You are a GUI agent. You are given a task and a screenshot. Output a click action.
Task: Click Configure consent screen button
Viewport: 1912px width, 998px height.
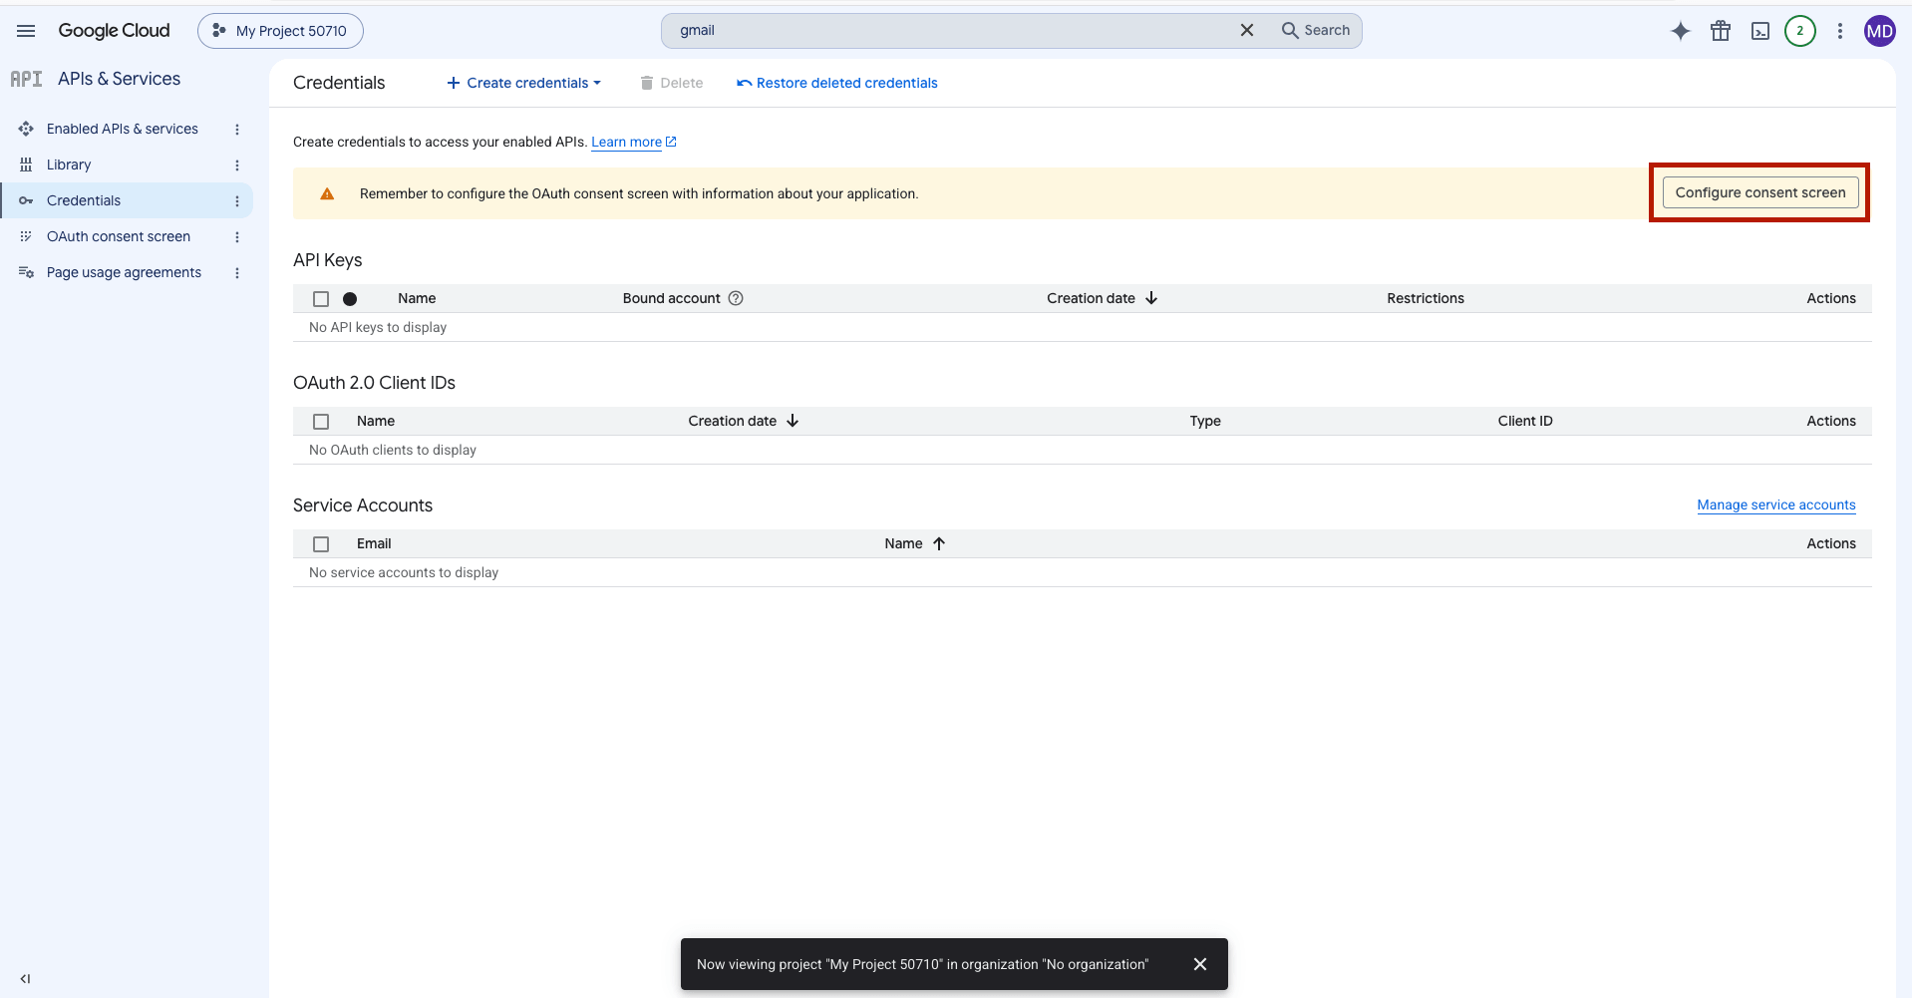click(x=1760, y=192)
